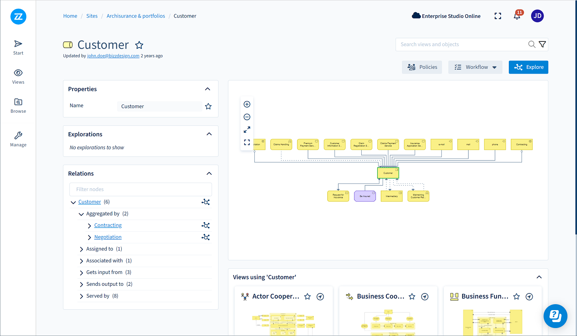
Task: Click the ZZ logo at top left
Action: tap(18, 17)
